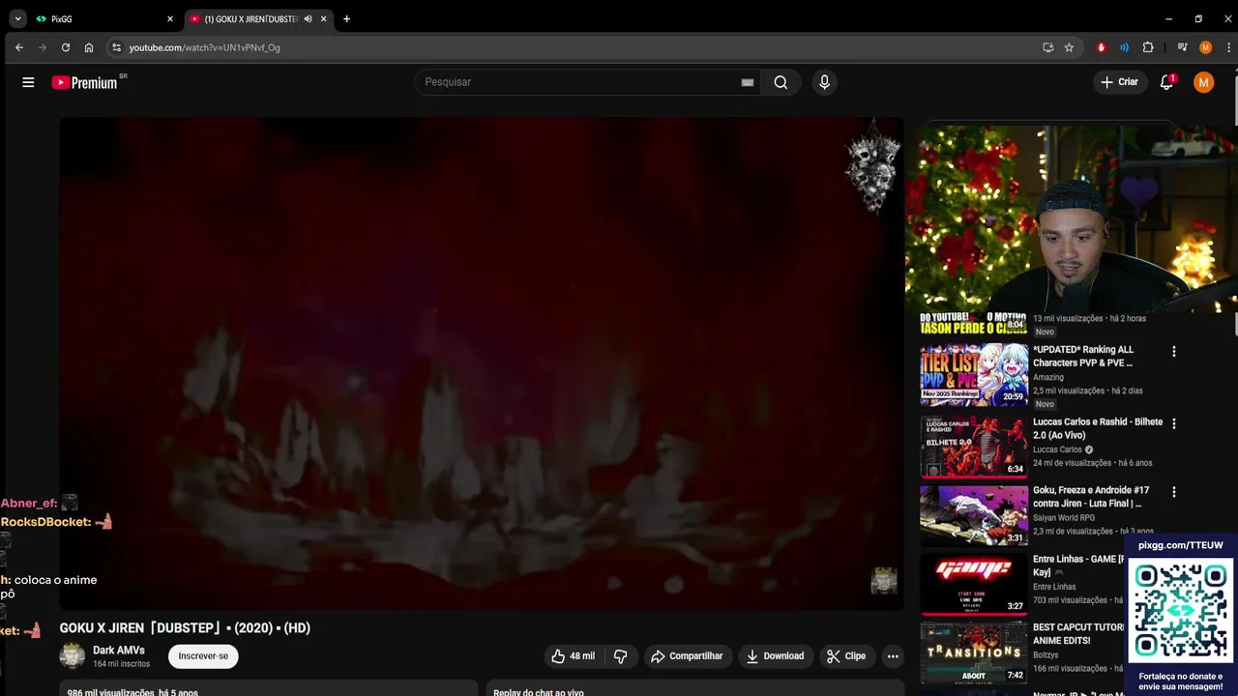The height and width of the screenshot is (696, 1238).
Task: Open YouTube notifications bell
Action: tap(1166, 82)
